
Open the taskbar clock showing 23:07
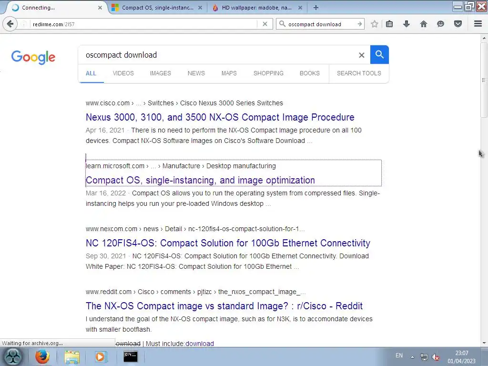[x=461, y=357]
